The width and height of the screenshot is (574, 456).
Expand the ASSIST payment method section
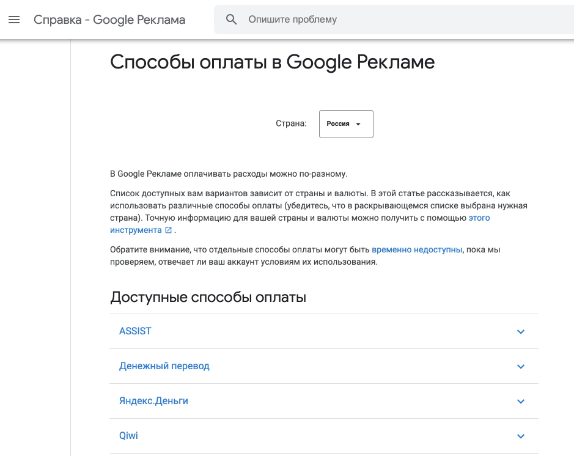pyautogui.click(x=136, y=331)
